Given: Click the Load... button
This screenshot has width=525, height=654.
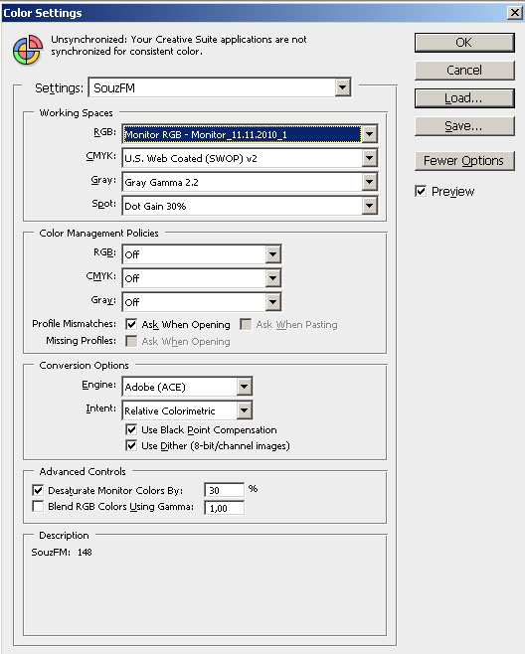Looking at the screenshot, I should (464, 98).
